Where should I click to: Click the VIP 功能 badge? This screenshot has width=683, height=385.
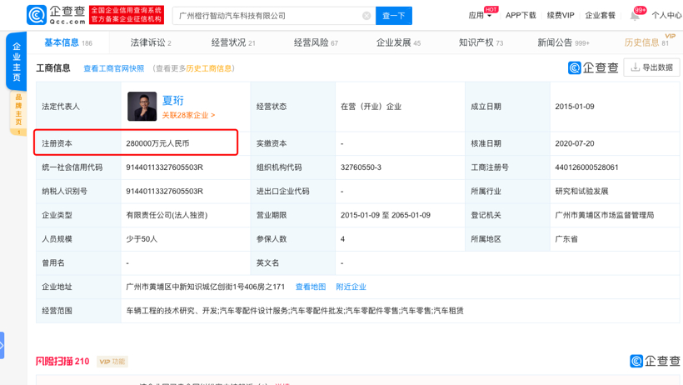point(112,362)
